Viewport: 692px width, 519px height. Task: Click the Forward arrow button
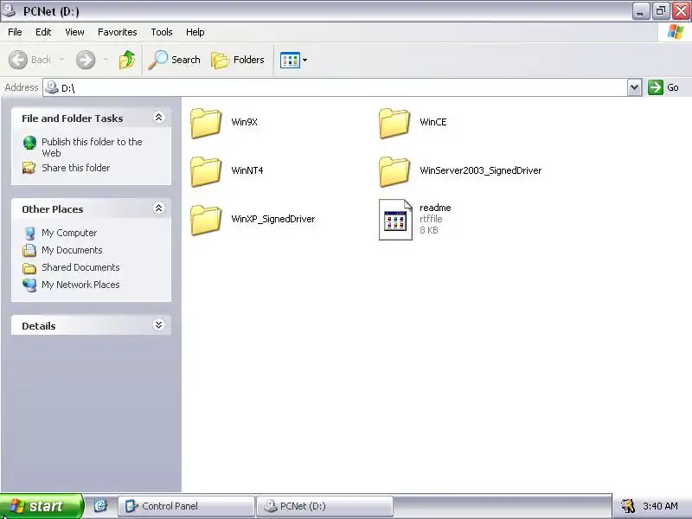coord(86,60)
